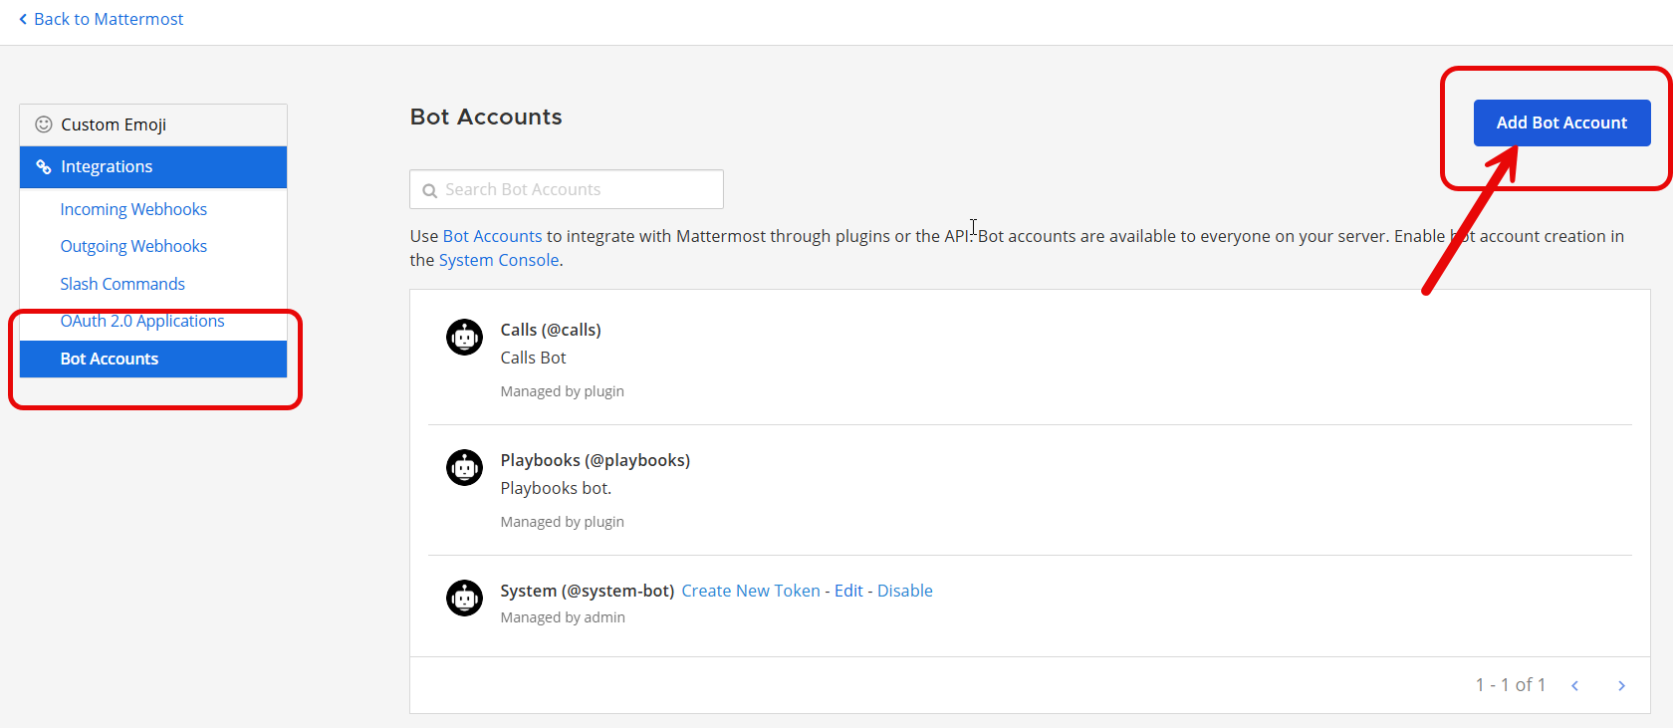This screenshot has width=1673, height=728.
Task: Click the Custom Emoji smiley icon
Action: (44, 124)
